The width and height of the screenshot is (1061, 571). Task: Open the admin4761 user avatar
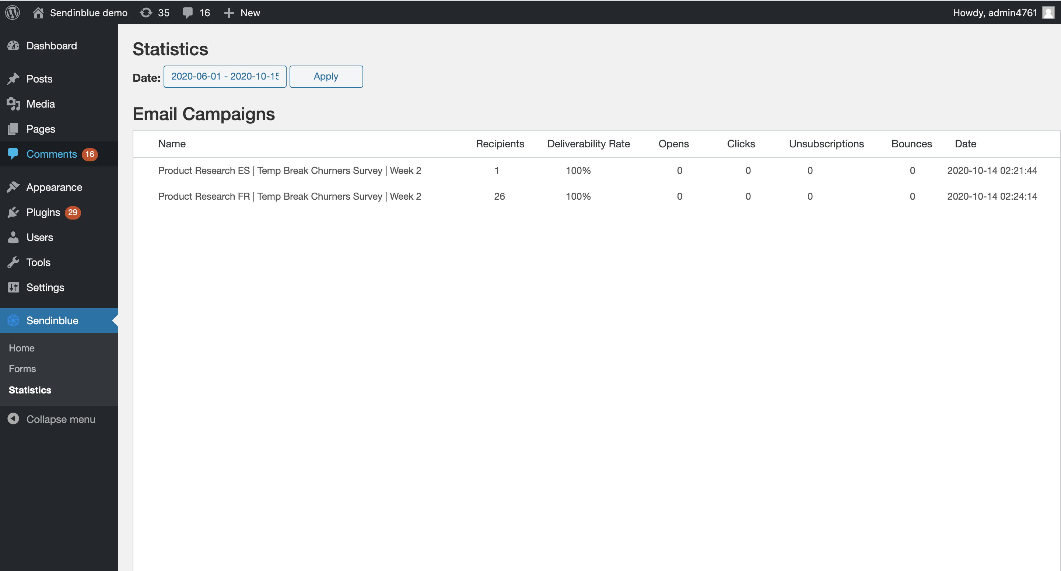tap(1048, 13)
